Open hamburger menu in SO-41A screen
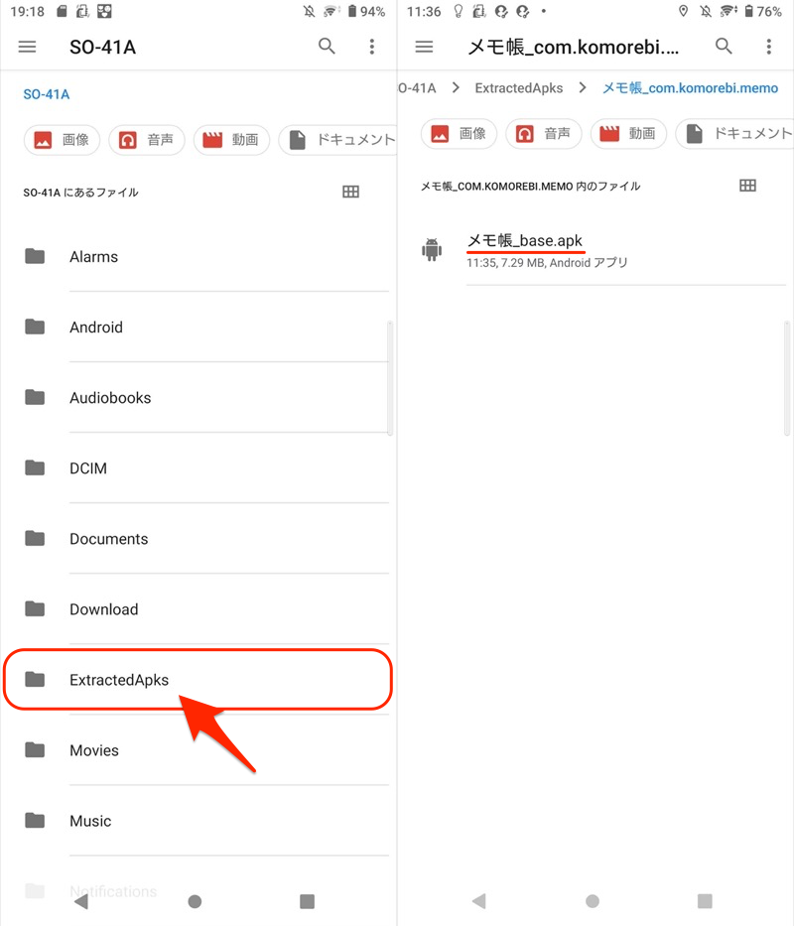This screenshot has height=926, width=794. [28, 47]
